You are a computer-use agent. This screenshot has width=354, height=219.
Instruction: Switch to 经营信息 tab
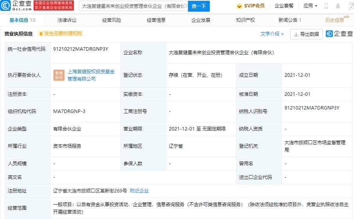(156, 20)
